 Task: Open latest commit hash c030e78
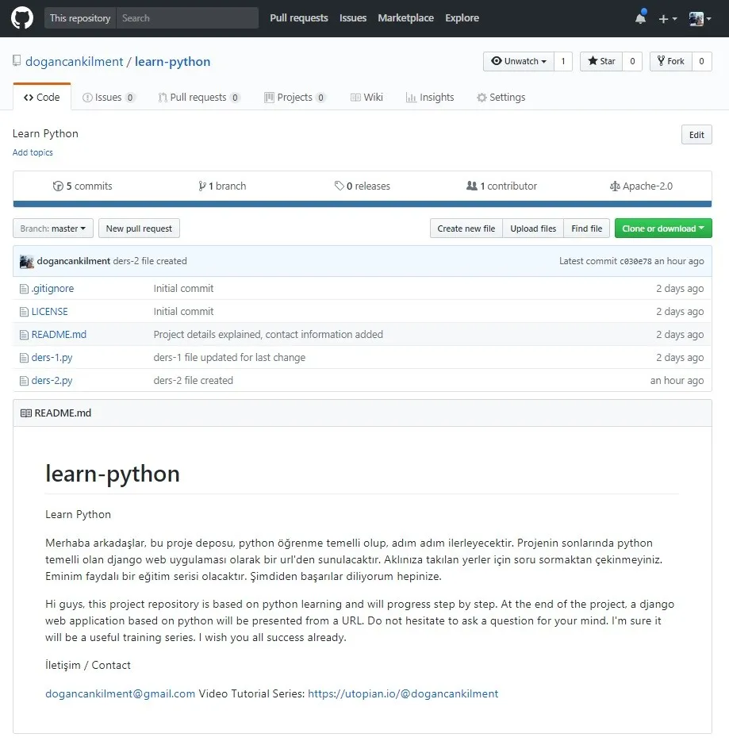click(635, 261)
